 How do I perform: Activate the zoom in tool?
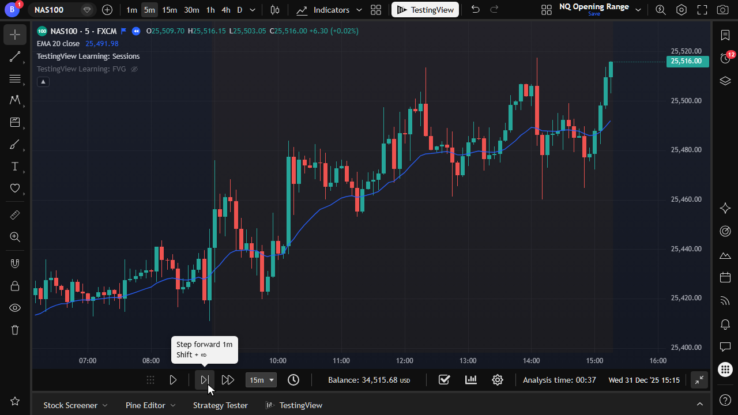click(x=15, y=237)
